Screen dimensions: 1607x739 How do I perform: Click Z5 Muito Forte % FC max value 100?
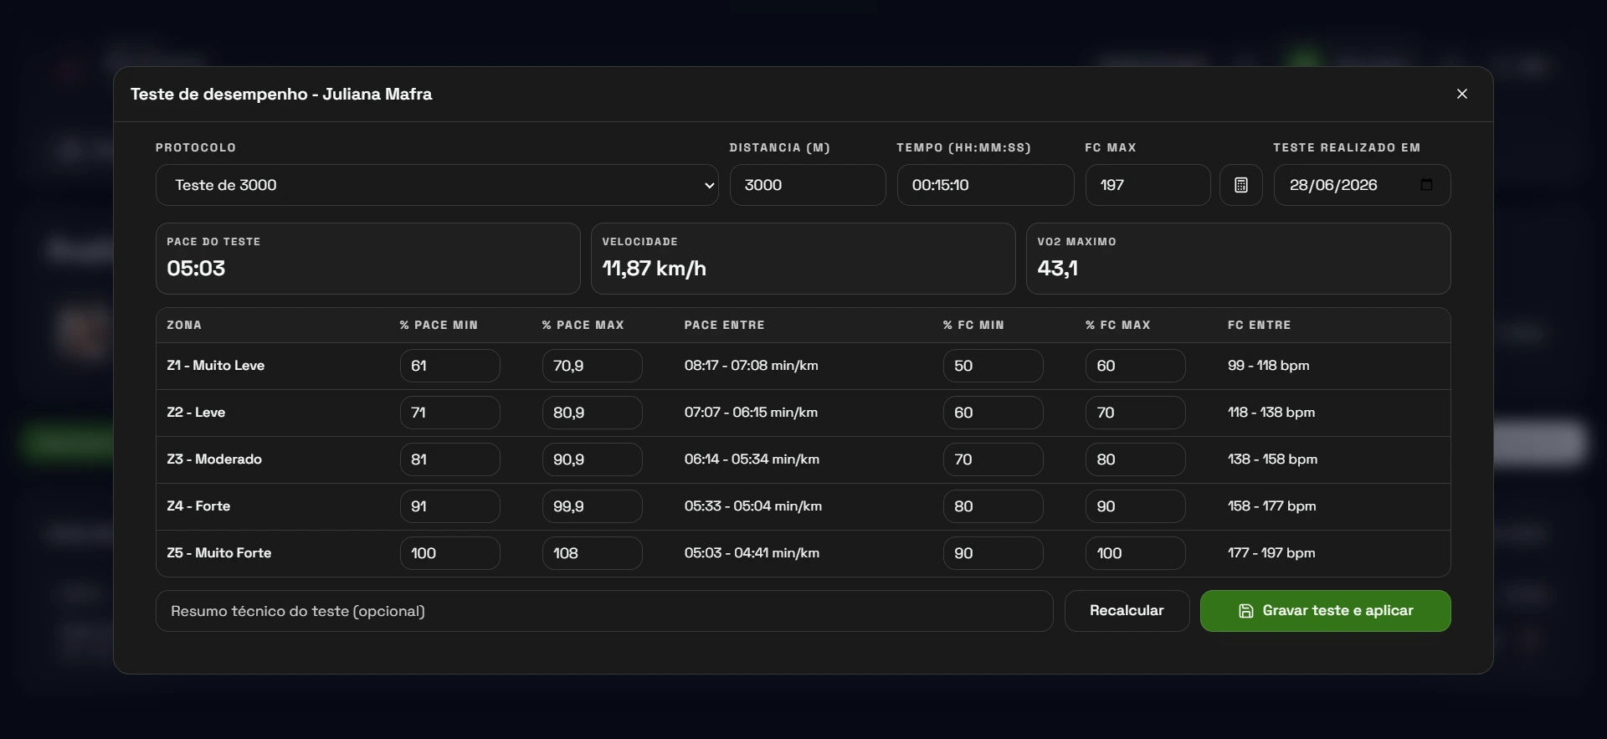coord(1135,553)
